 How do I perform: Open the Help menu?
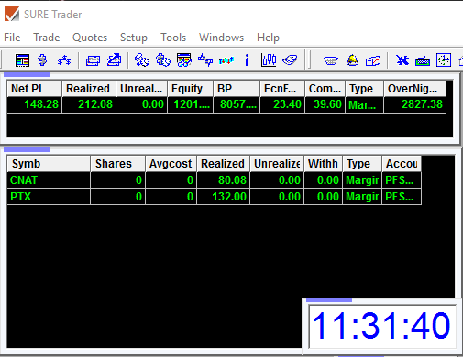tap(268, 38)
